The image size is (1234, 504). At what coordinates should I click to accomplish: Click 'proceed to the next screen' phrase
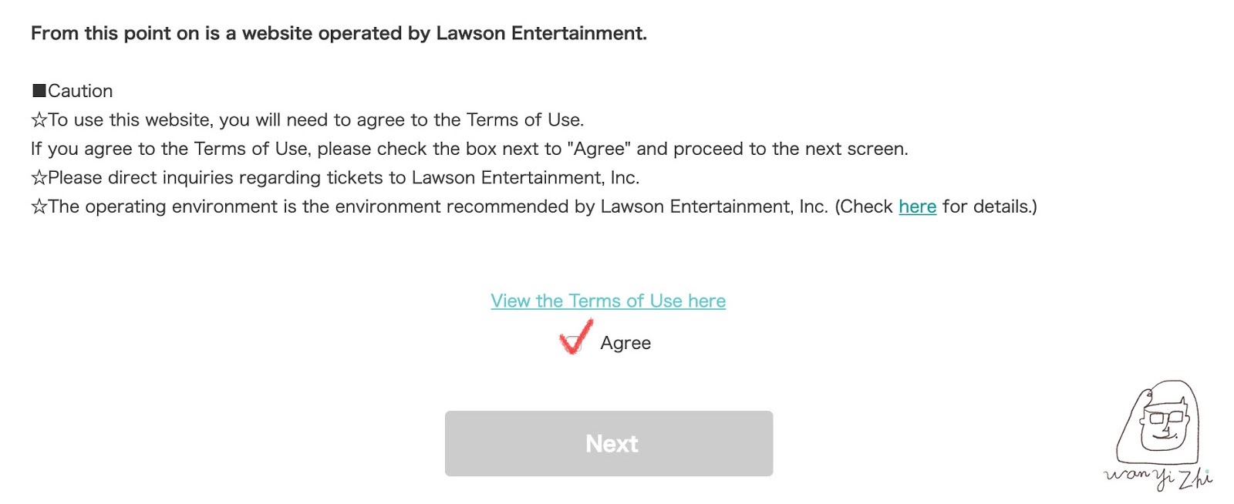click(x=791, y=149)
